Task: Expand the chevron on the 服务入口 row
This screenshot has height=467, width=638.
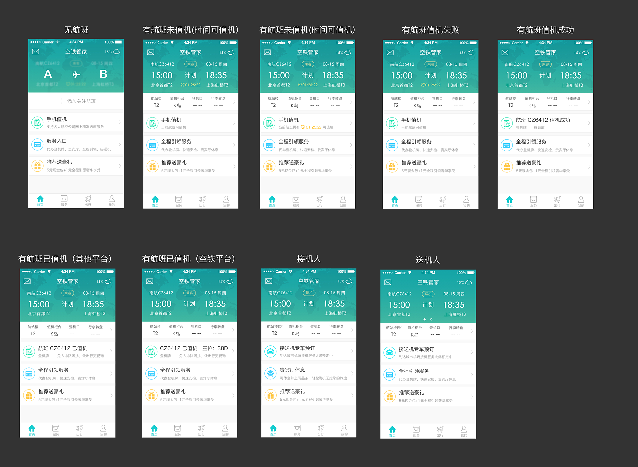Action: 119,145
